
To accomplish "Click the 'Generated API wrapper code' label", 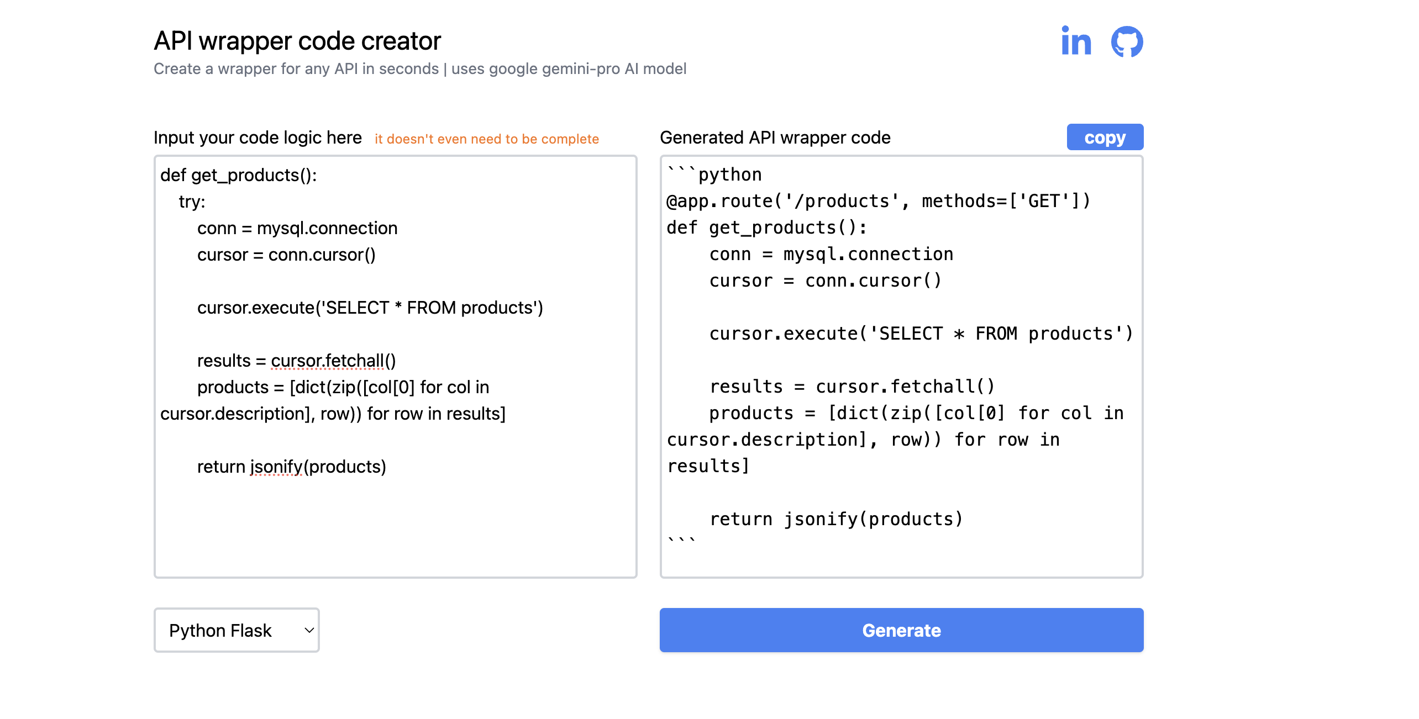I will click(x=775, y=138).
